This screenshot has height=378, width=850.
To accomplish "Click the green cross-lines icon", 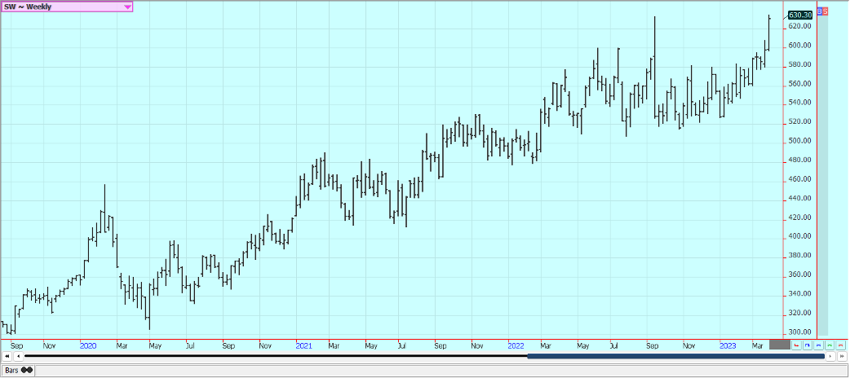I will (x=830, y=345).
